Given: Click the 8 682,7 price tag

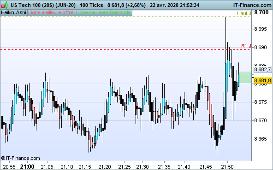Looking at the screenshot, I should [x=262, y=69].
